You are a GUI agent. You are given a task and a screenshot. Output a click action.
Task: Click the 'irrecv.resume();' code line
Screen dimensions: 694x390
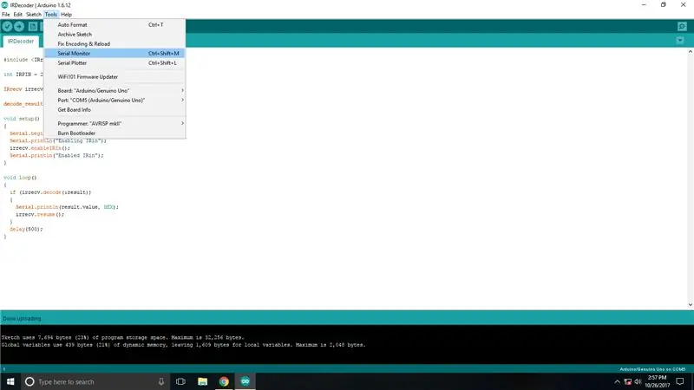pyautogui.click(x=40, y=214)
